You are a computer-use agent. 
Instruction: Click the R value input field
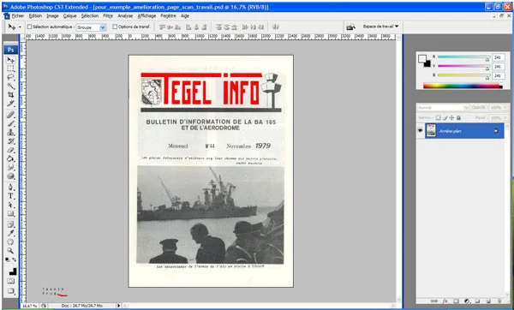(498, 57)
